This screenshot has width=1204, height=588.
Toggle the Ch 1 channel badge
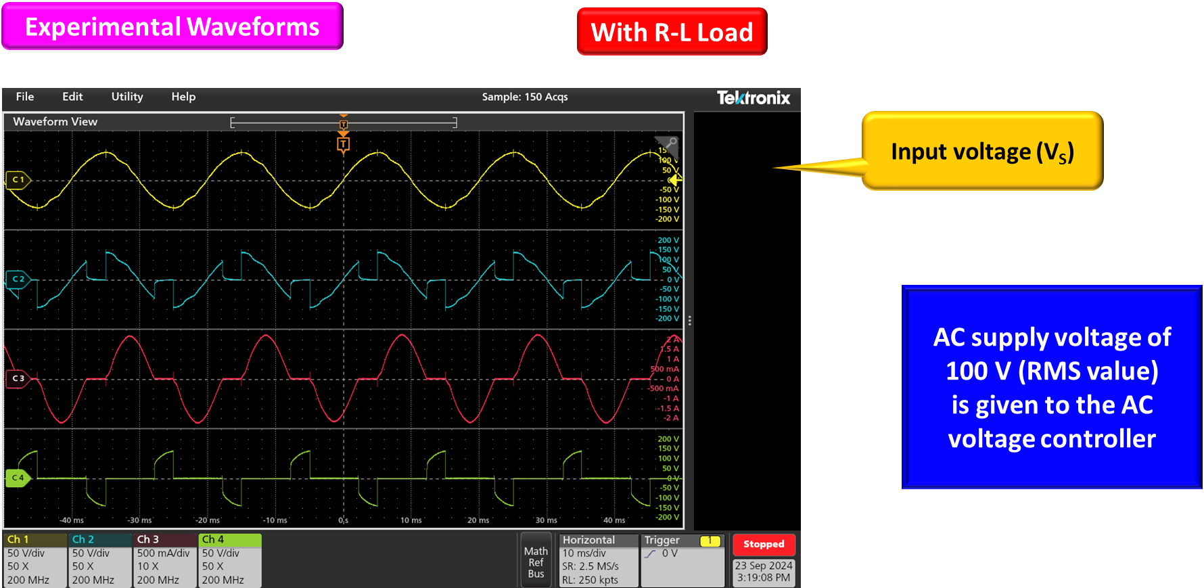pos(35,560)
